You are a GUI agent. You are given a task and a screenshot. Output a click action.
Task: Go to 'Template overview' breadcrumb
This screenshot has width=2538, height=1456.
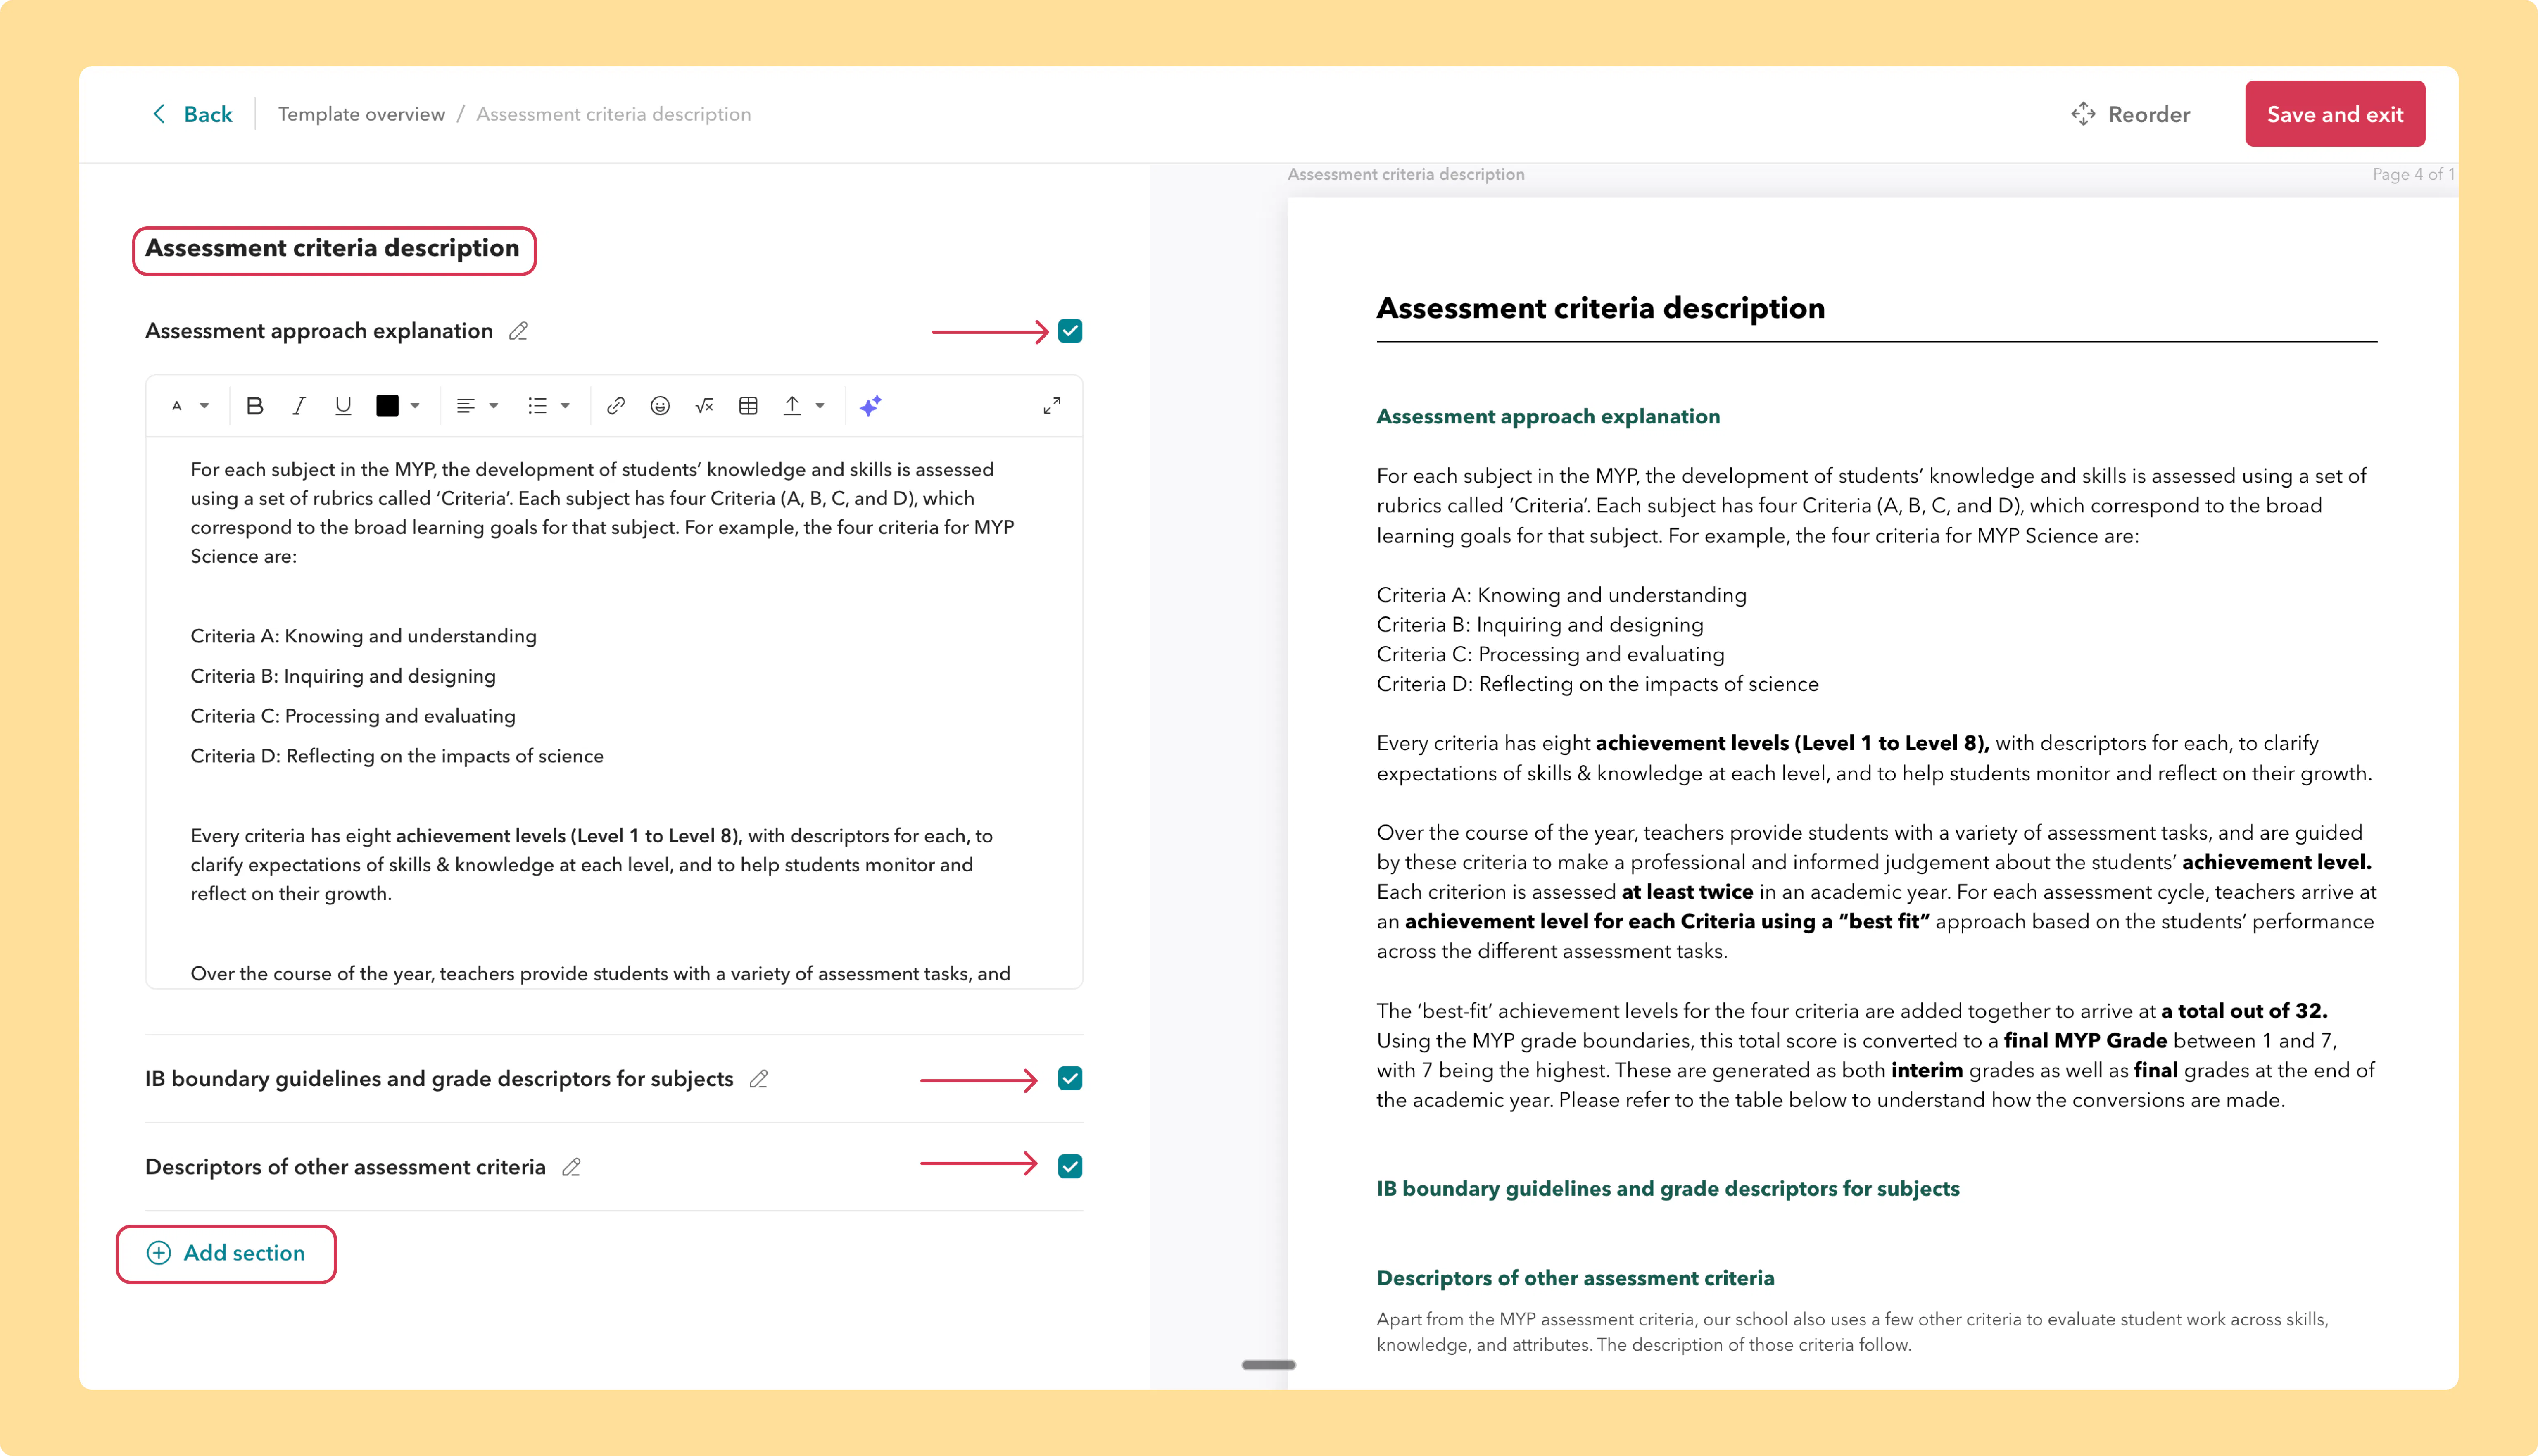coord(361,114)
